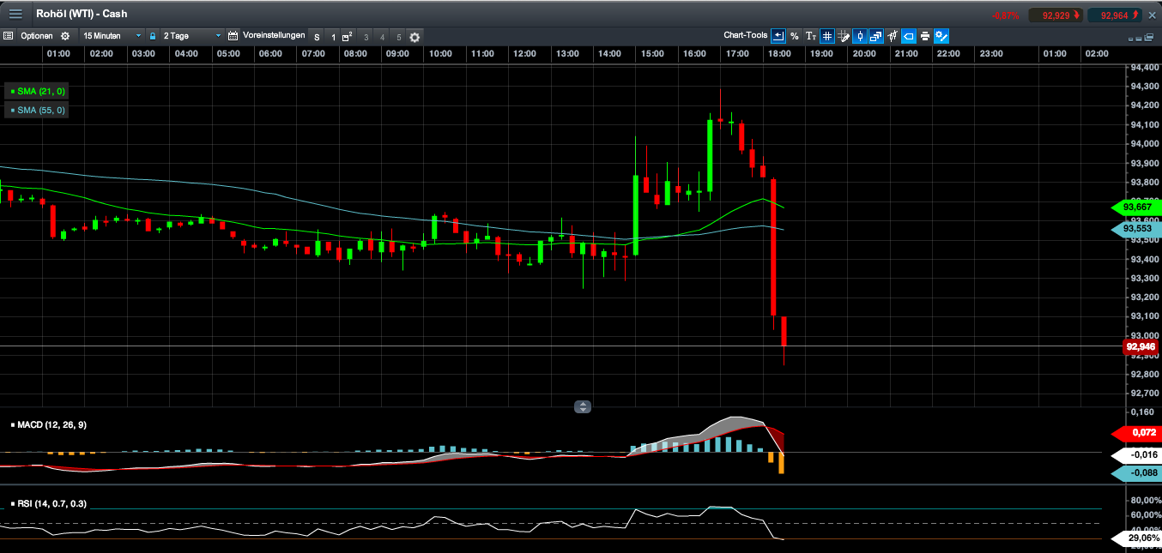1162x553 pixels.
Task: Select preset 1
Action: 333,37
